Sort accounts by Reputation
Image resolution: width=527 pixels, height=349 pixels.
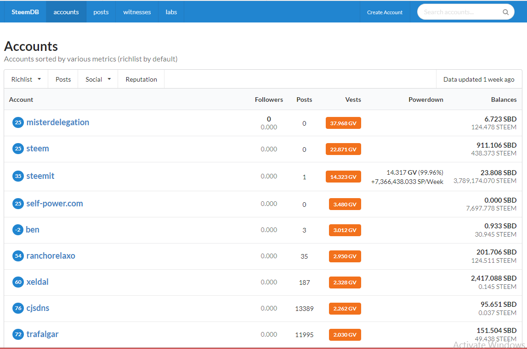click(141, 79)
